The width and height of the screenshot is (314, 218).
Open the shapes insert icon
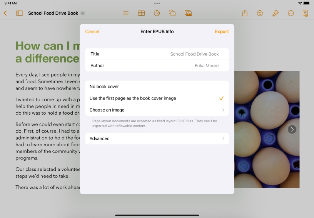tap(172, 13)
